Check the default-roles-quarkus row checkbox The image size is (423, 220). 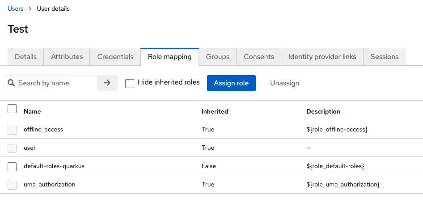point(12,166)
